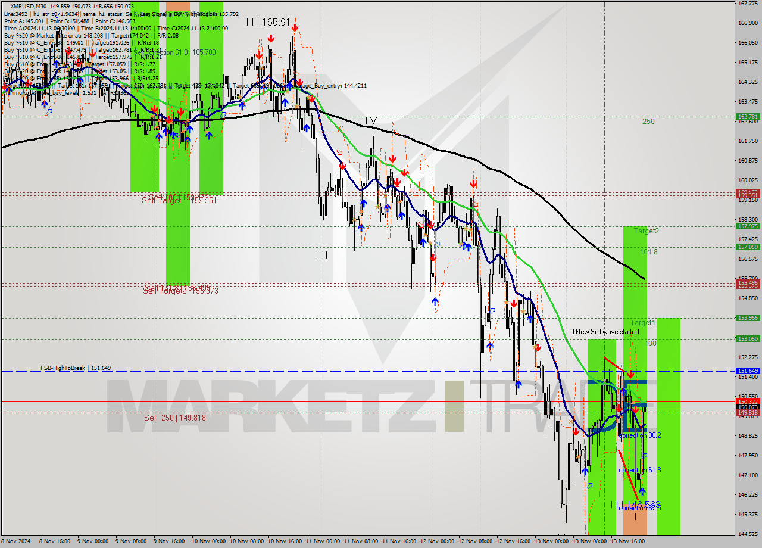Screen dimensions: 762x548
Task: Click the 13 Nov 16:00 time label
Action: coord(627,542)
